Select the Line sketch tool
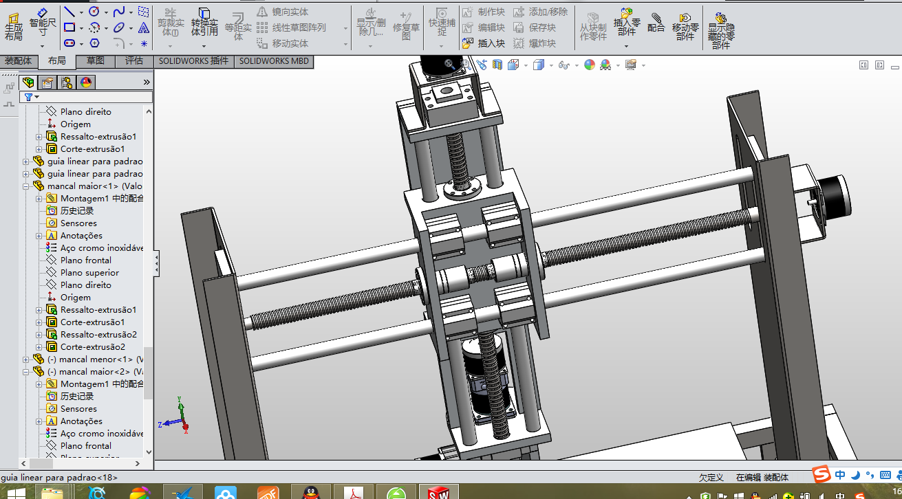The image size is (902, 499). point(69,11)
